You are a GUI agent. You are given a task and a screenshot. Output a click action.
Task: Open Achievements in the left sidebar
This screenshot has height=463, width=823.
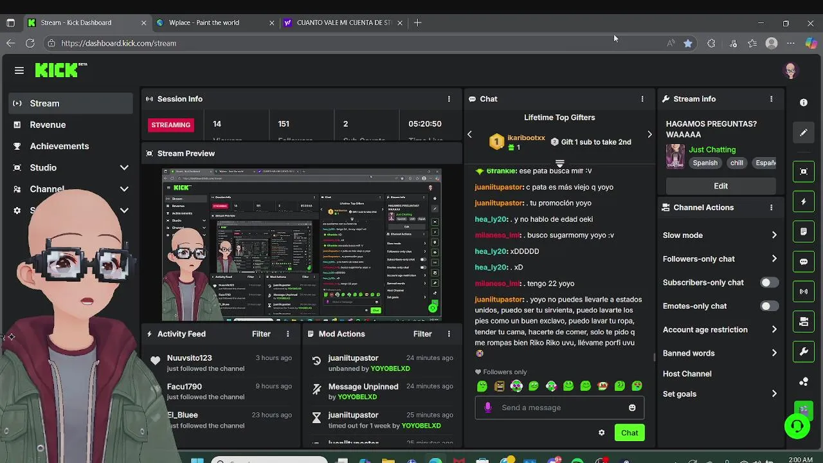tap(71, 146)
